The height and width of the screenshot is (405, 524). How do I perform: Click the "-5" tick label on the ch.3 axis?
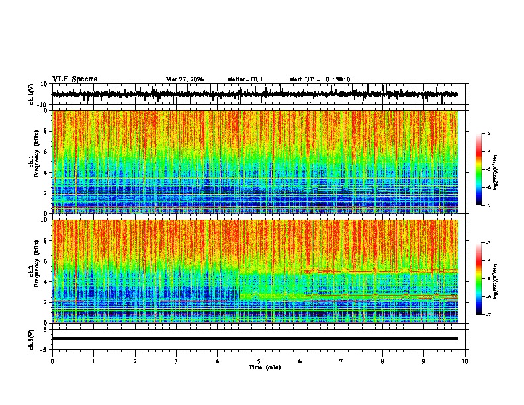point(44,350)
